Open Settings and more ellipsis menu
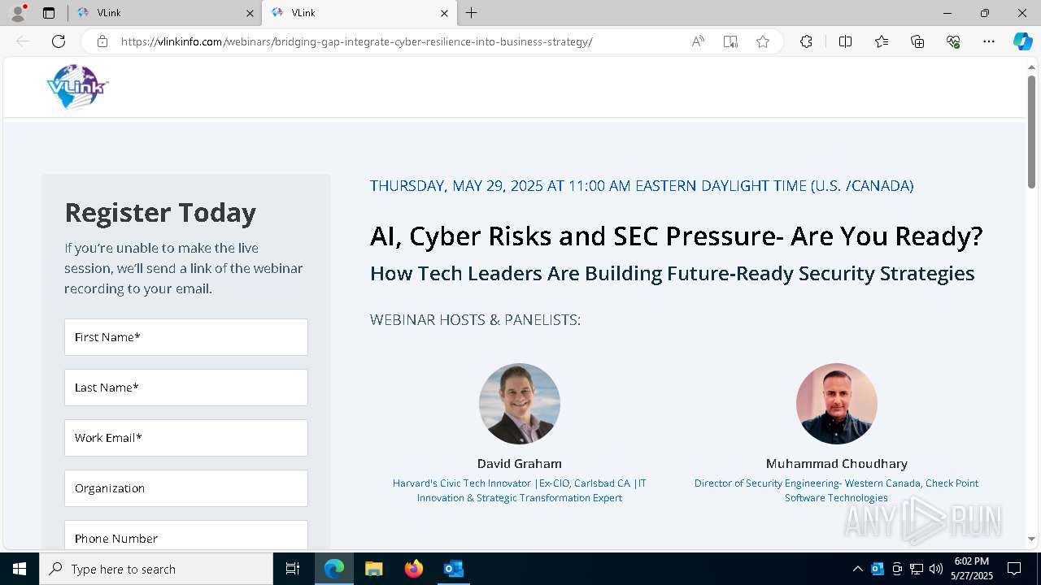 pos(989,41)
